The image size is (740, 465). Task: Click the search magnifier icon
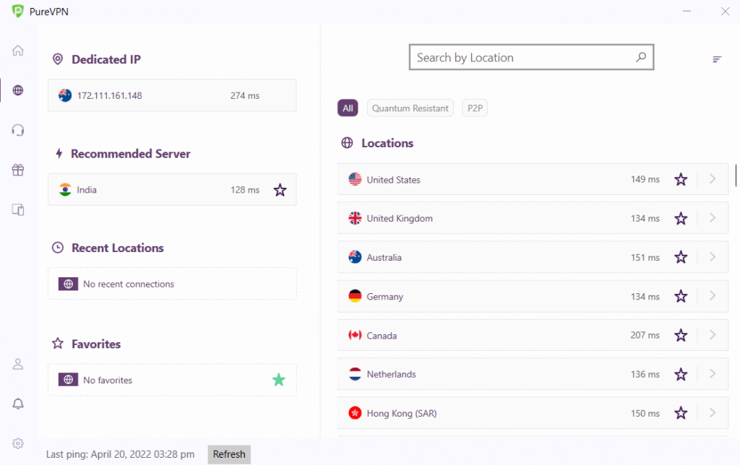[641, 57]
